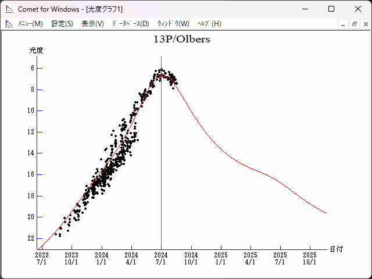Click magnitude 14 on the Y axis
The height and width of the screenshot is (279, 372).
coord(31,153)
